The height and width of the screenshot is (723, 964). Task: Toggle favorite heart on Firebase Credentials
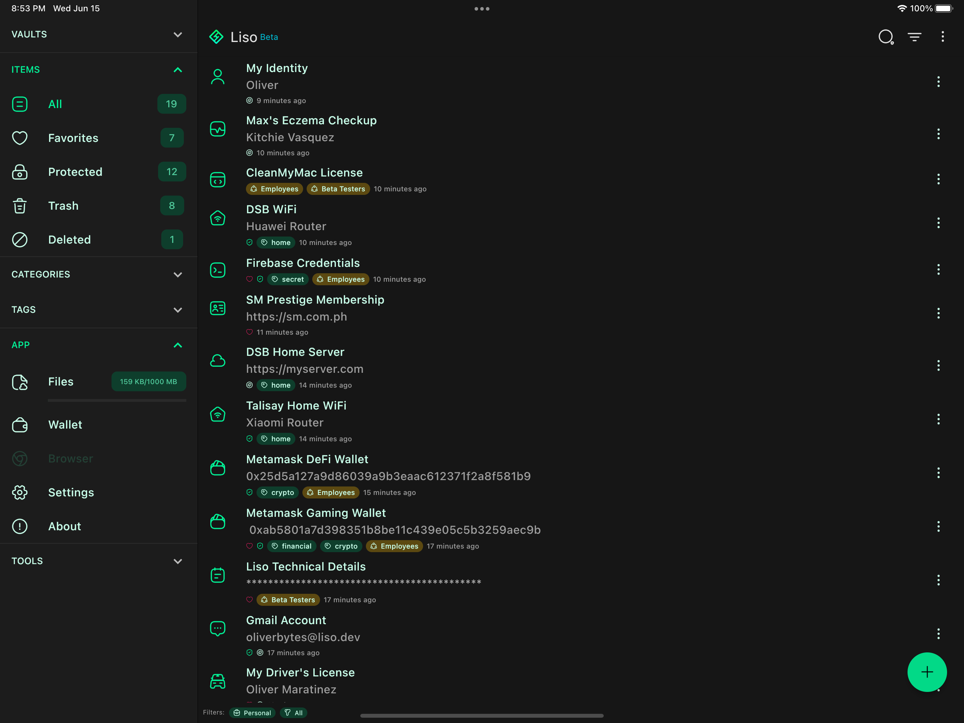[x=249, y=279]
